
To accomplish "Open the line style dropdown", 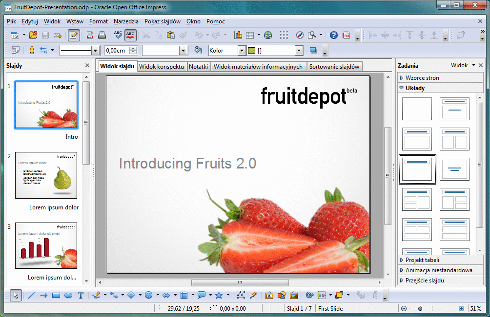I will point(96,51).
